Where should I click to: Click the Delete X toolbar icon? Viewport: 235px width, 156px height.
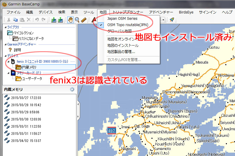pyautogui.click(x=29, y=19)
